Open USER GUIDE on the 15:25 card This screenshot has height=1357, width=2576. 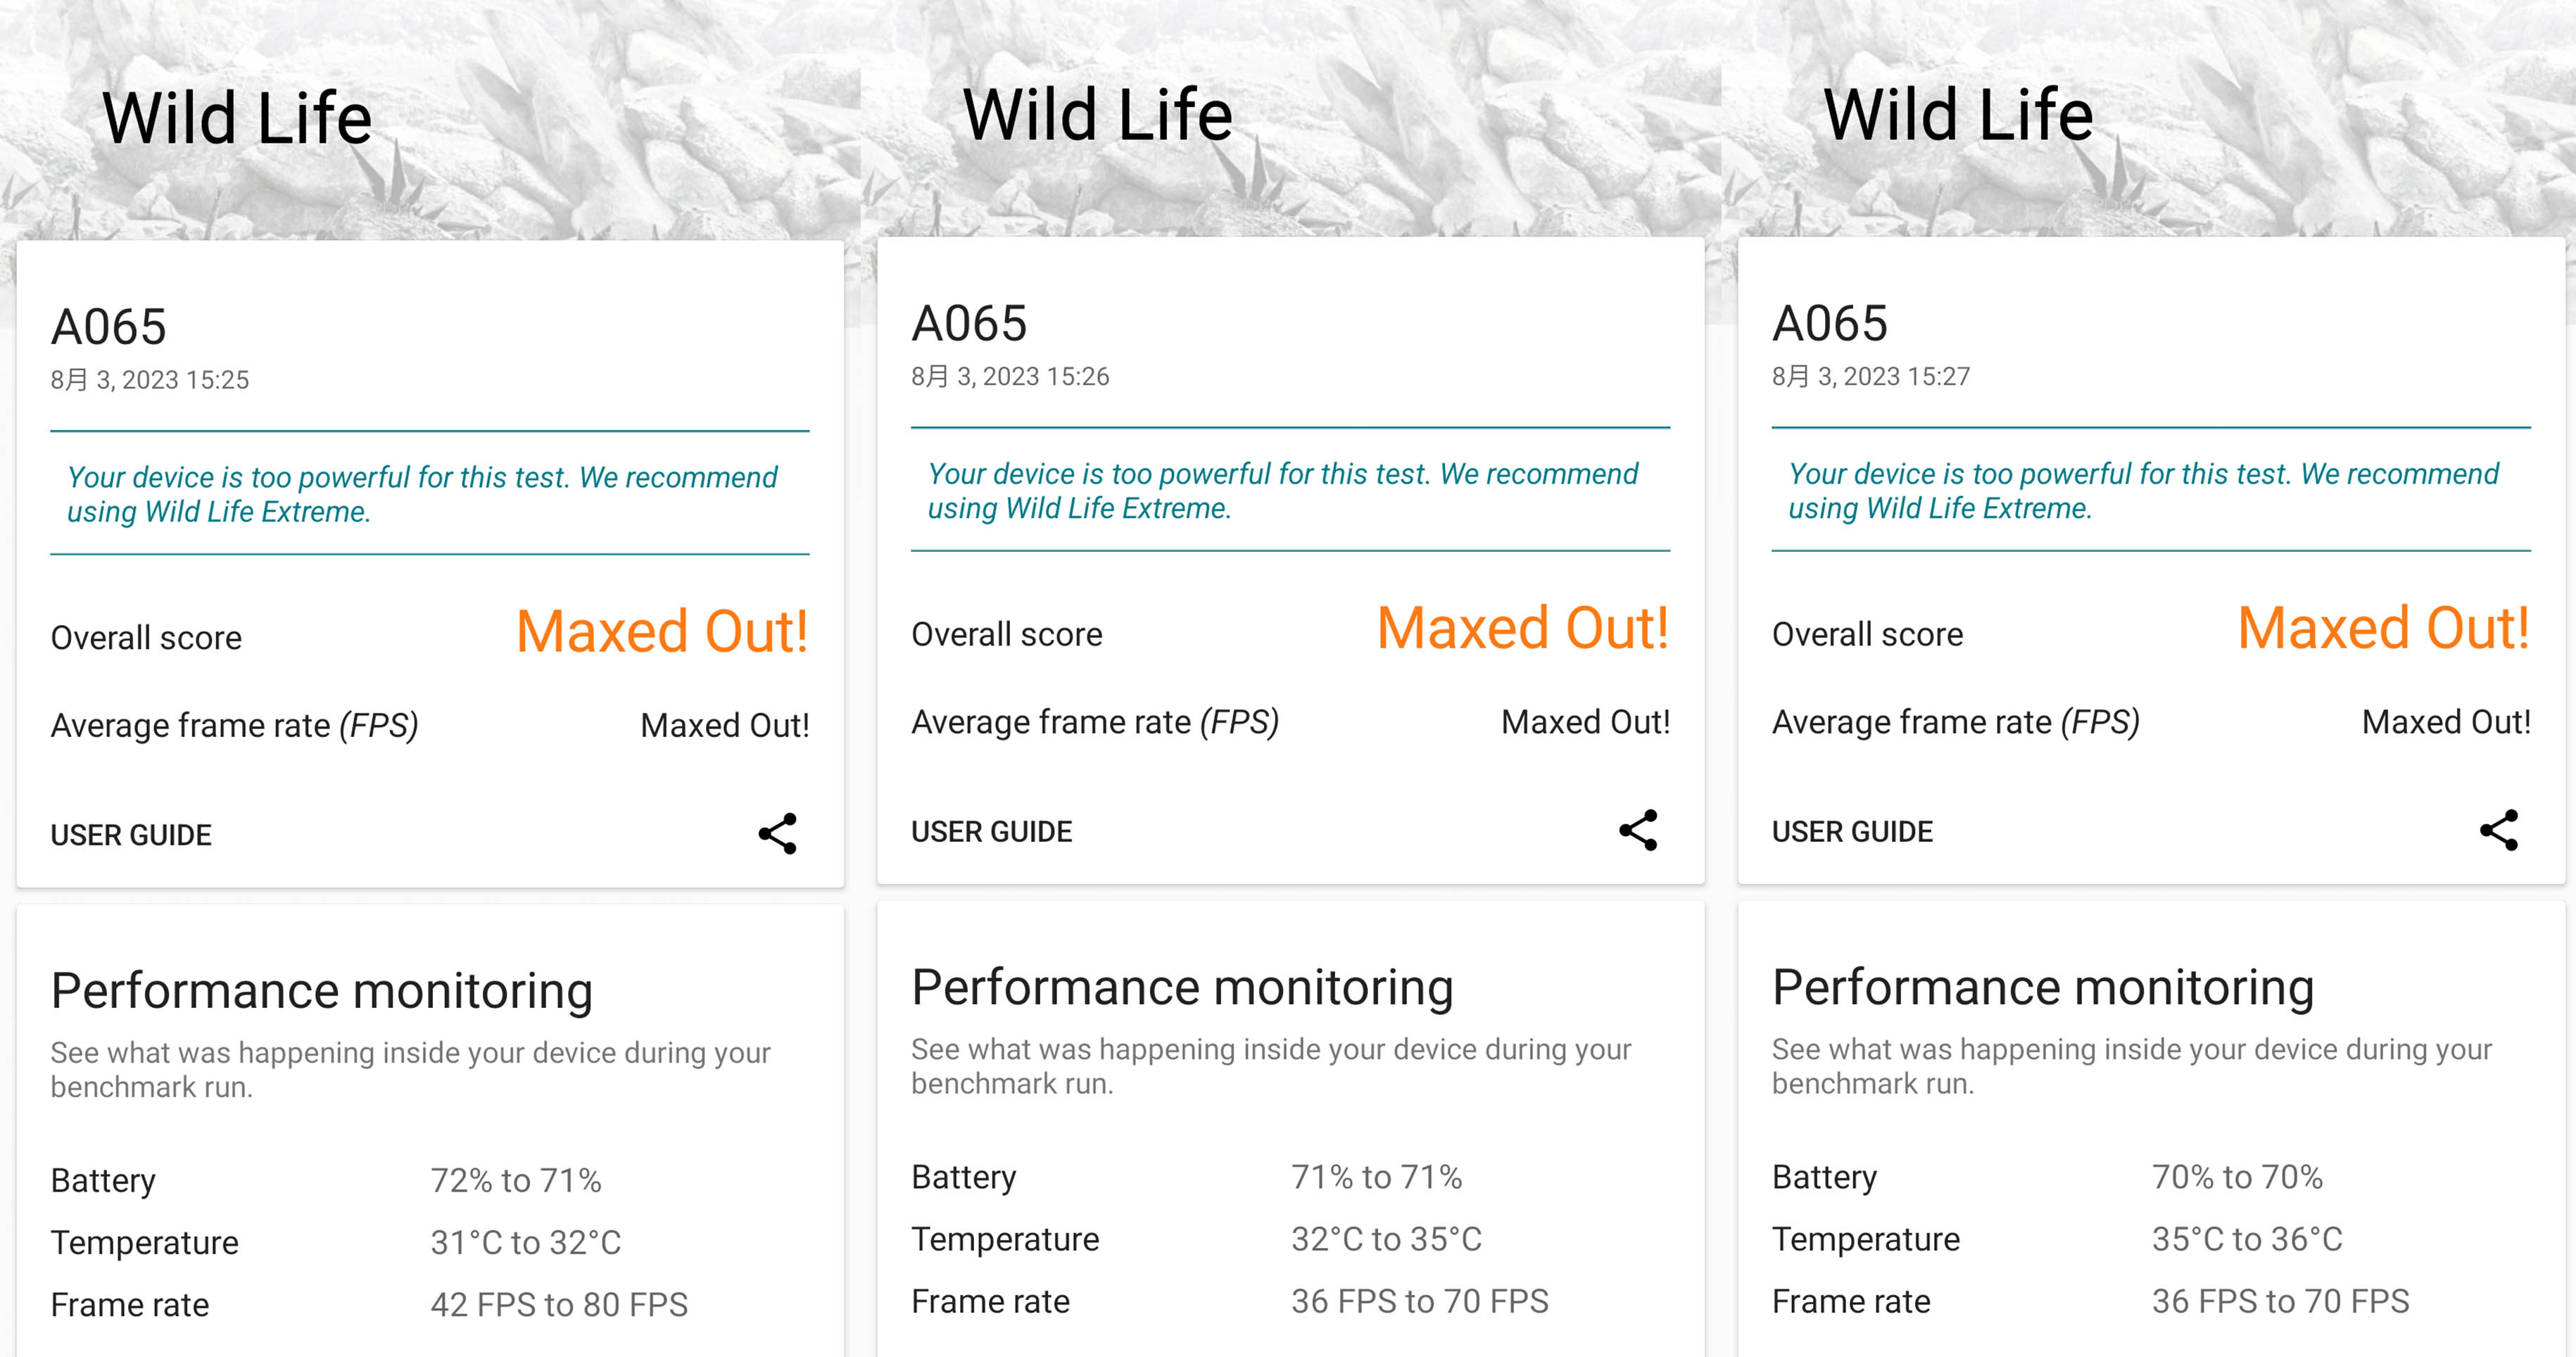(x=131, y=835)
